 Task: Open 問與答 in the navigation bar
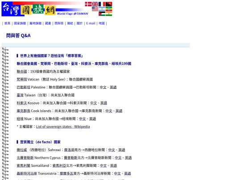59,23
